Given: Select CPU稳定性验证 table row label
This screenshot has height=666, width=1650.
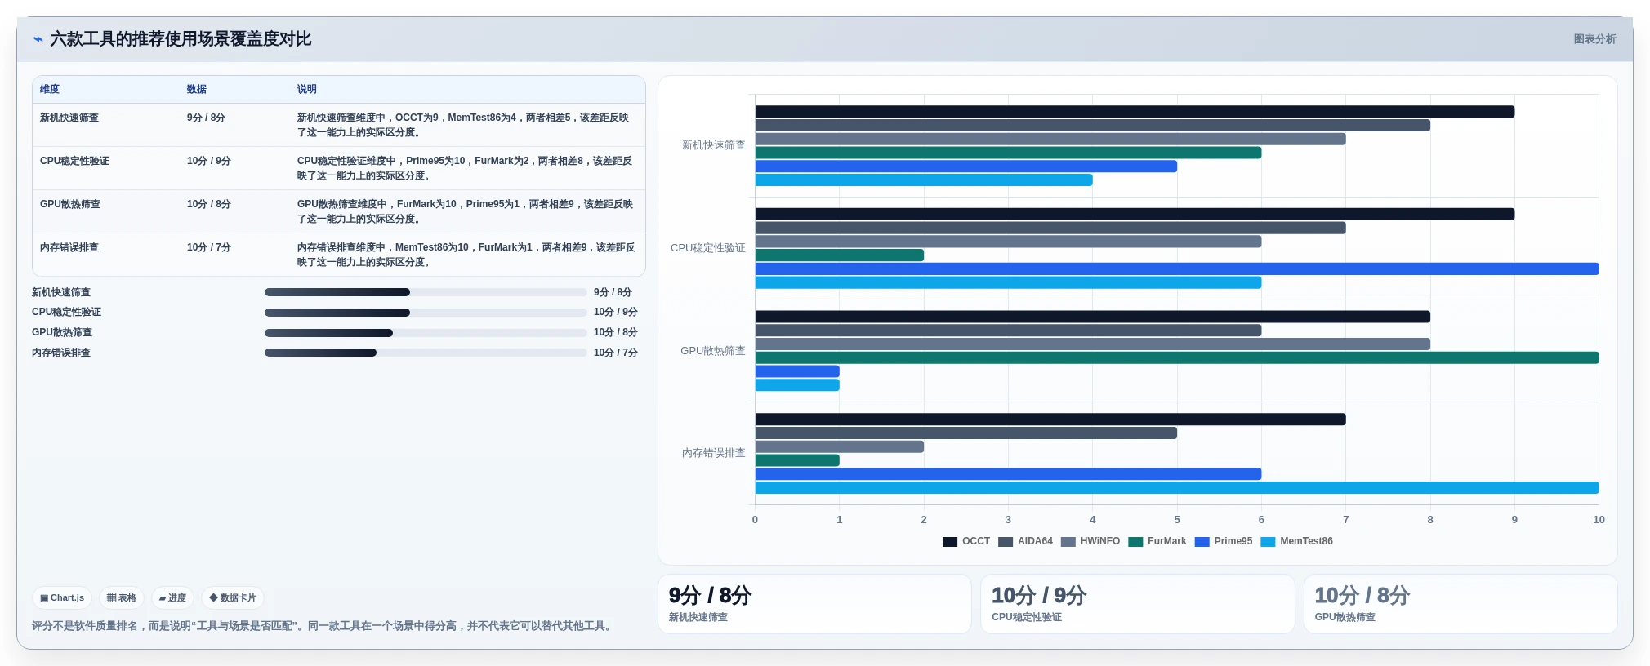Looking at the screenshot, I should pos(74,161).
